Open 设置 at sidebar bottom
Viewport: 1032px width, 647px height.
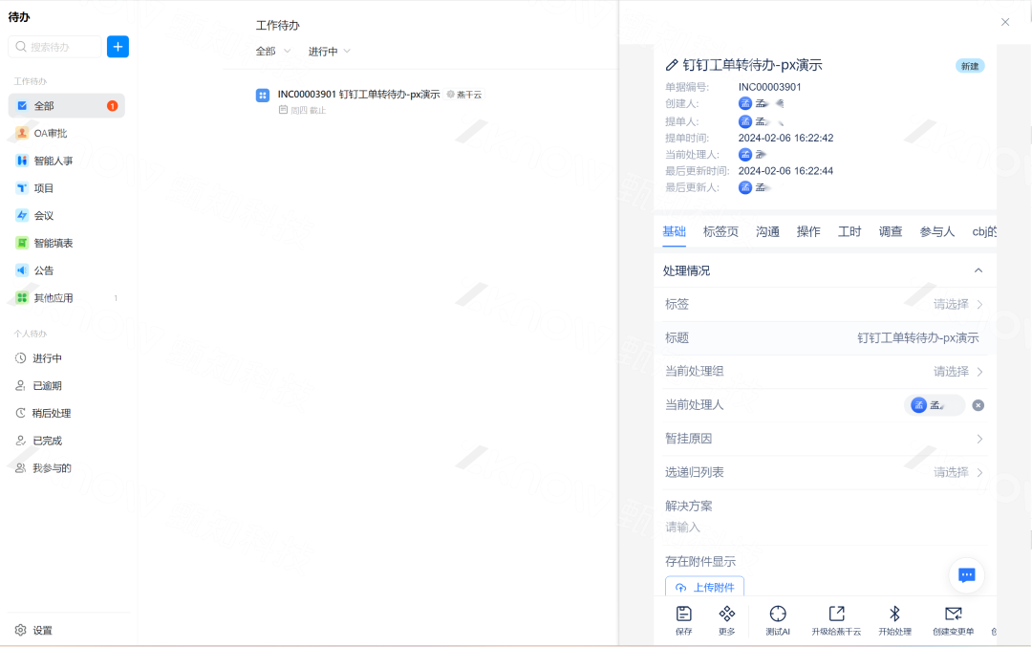(x=34, y=630)
